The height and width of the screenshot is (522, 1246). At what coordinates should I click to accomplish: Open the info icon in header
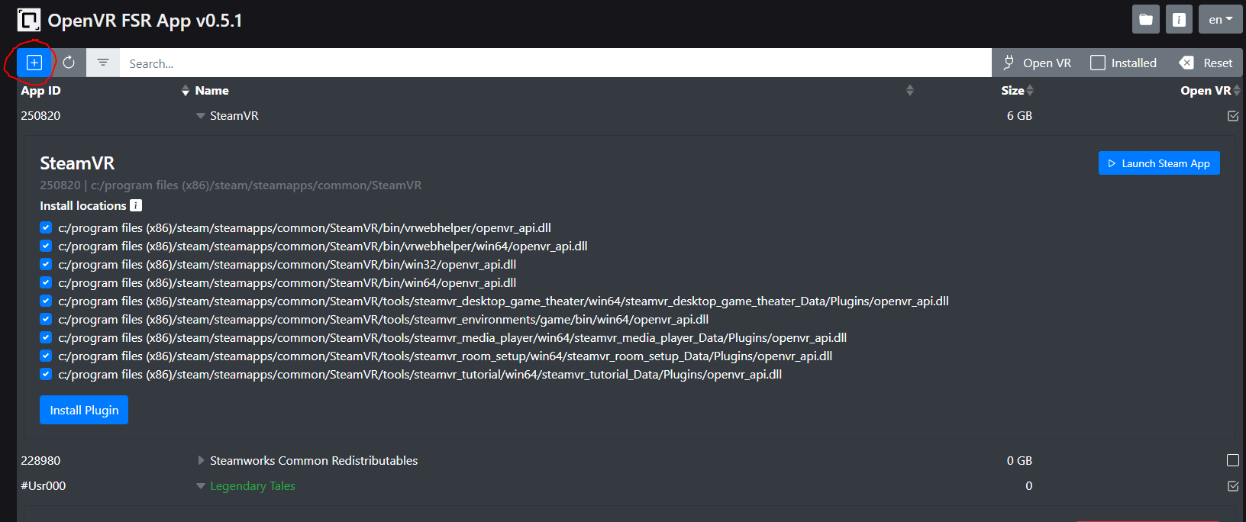[1179, 20]
